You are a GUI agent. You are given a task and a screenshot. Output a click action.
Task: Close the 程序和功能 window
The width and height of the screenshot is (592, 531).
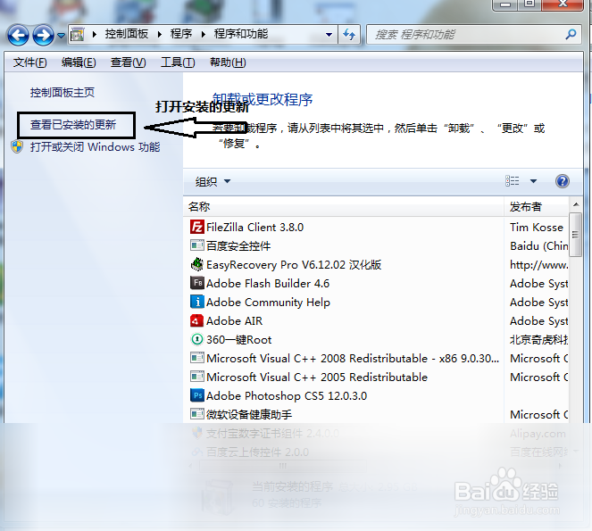(x=563, y=4)
